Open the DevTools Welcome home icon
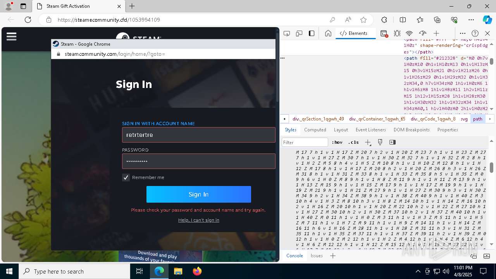 tap(328, 33)
